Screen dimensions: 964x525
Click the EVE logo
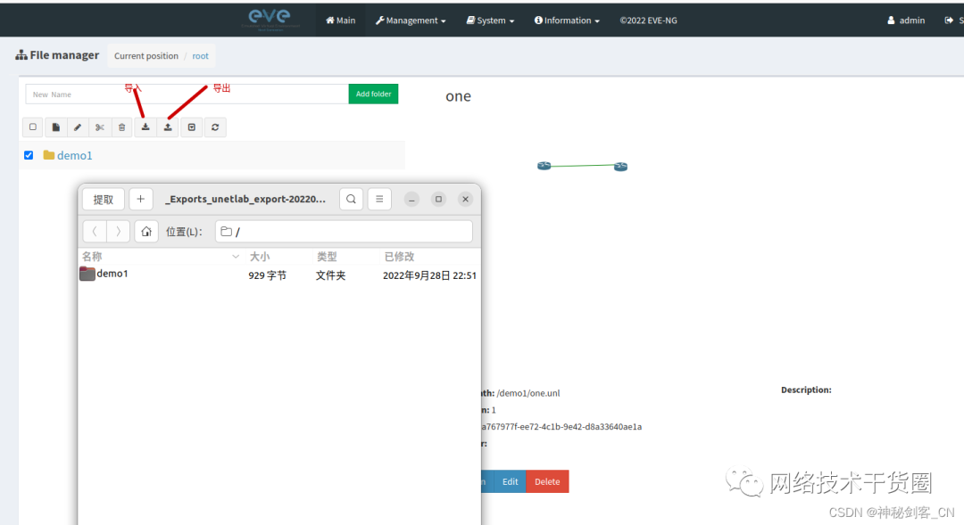click(270, 19)
